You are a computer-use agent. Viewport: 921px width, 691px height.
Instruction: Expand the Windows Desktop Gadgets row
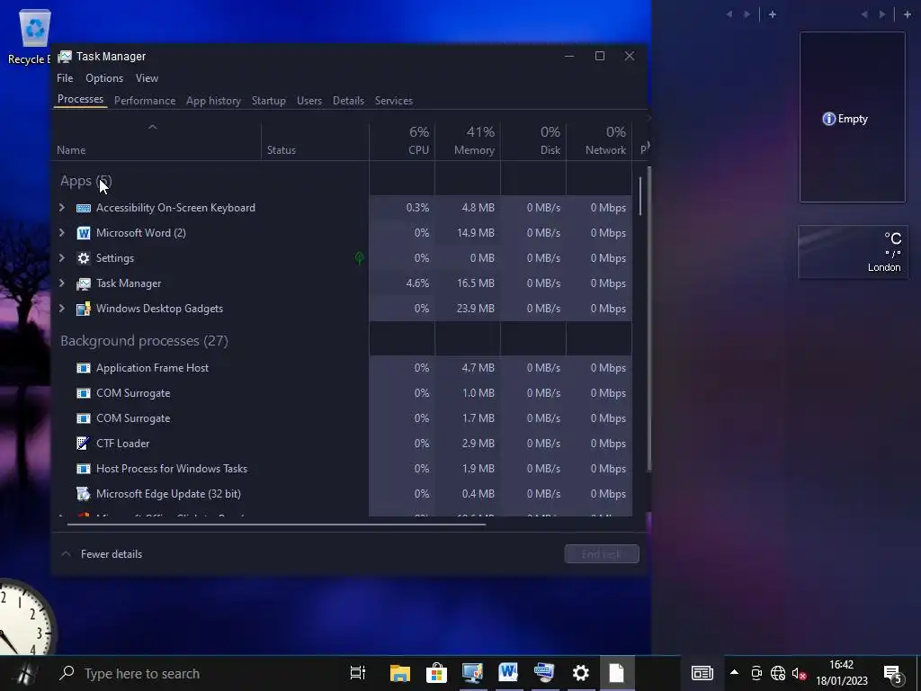(62, 310)
